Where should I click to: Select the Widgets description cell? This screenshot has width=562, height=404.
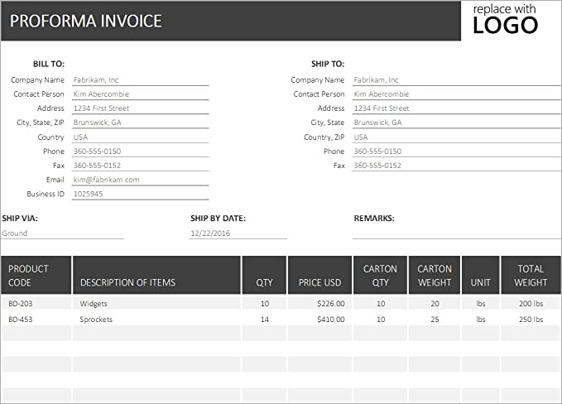point(156,303)
